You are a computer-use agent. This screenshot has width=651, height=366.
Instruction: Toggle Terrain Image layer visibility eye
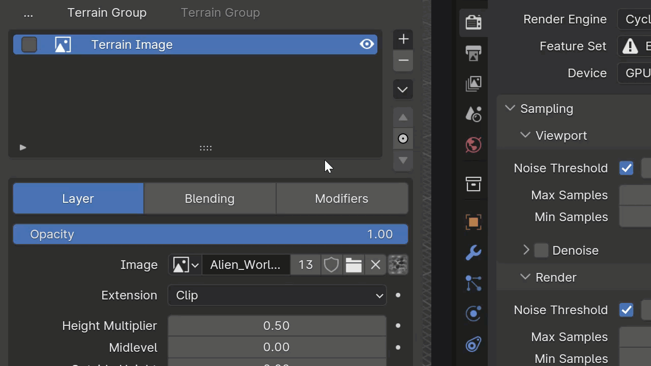[x=367, y=44]
